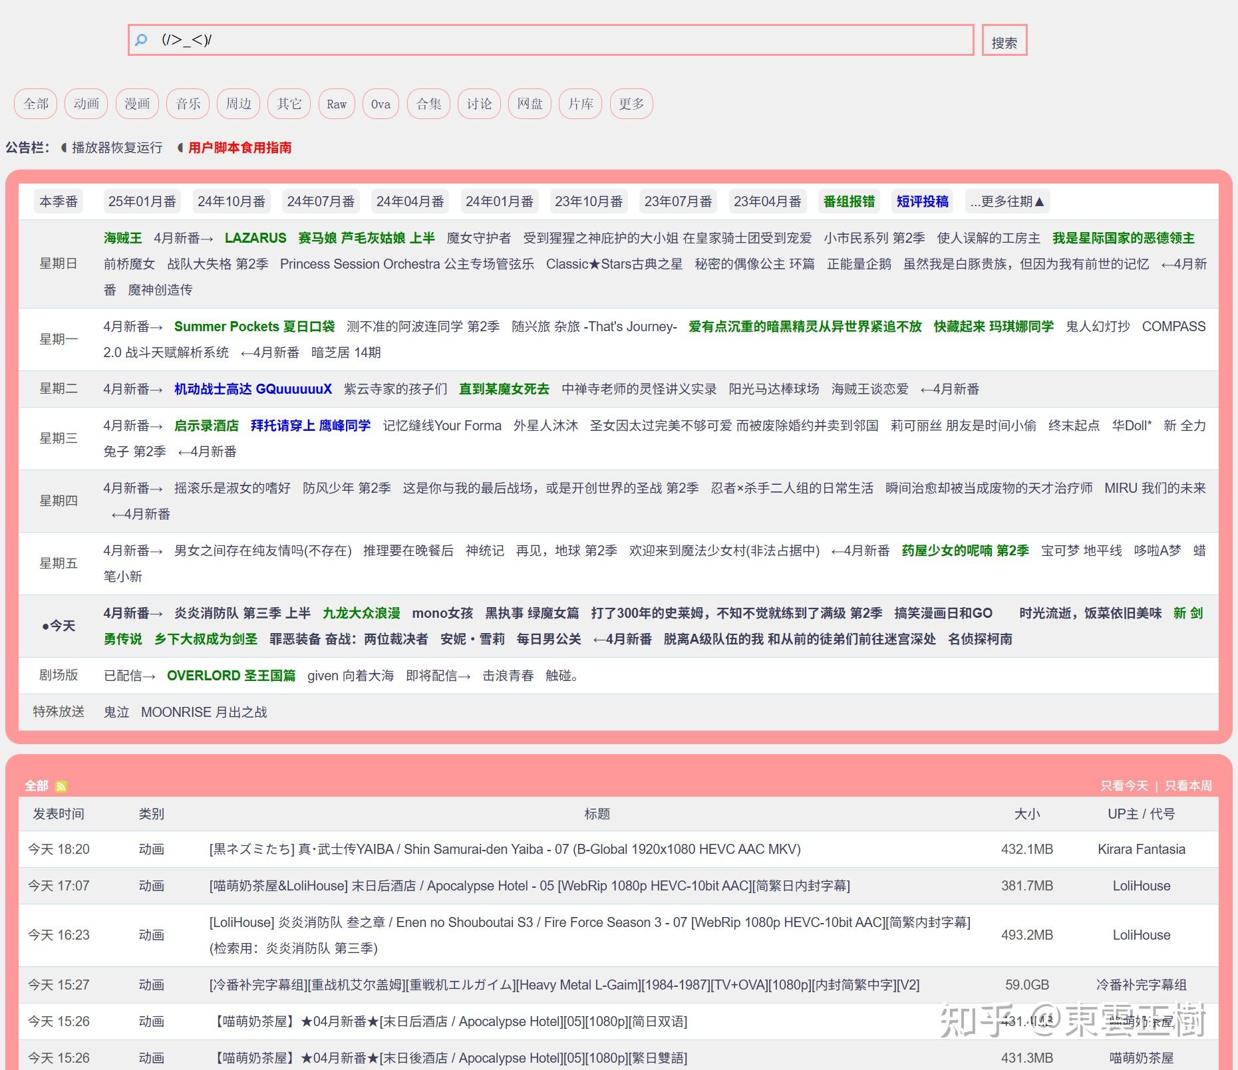
Task: Open the 网盘 category
Action: 530,104
